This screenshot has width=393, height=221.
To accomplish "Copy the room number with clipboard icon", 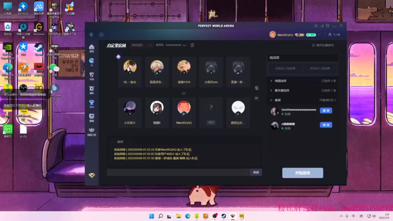I will (x=192, y=45).
